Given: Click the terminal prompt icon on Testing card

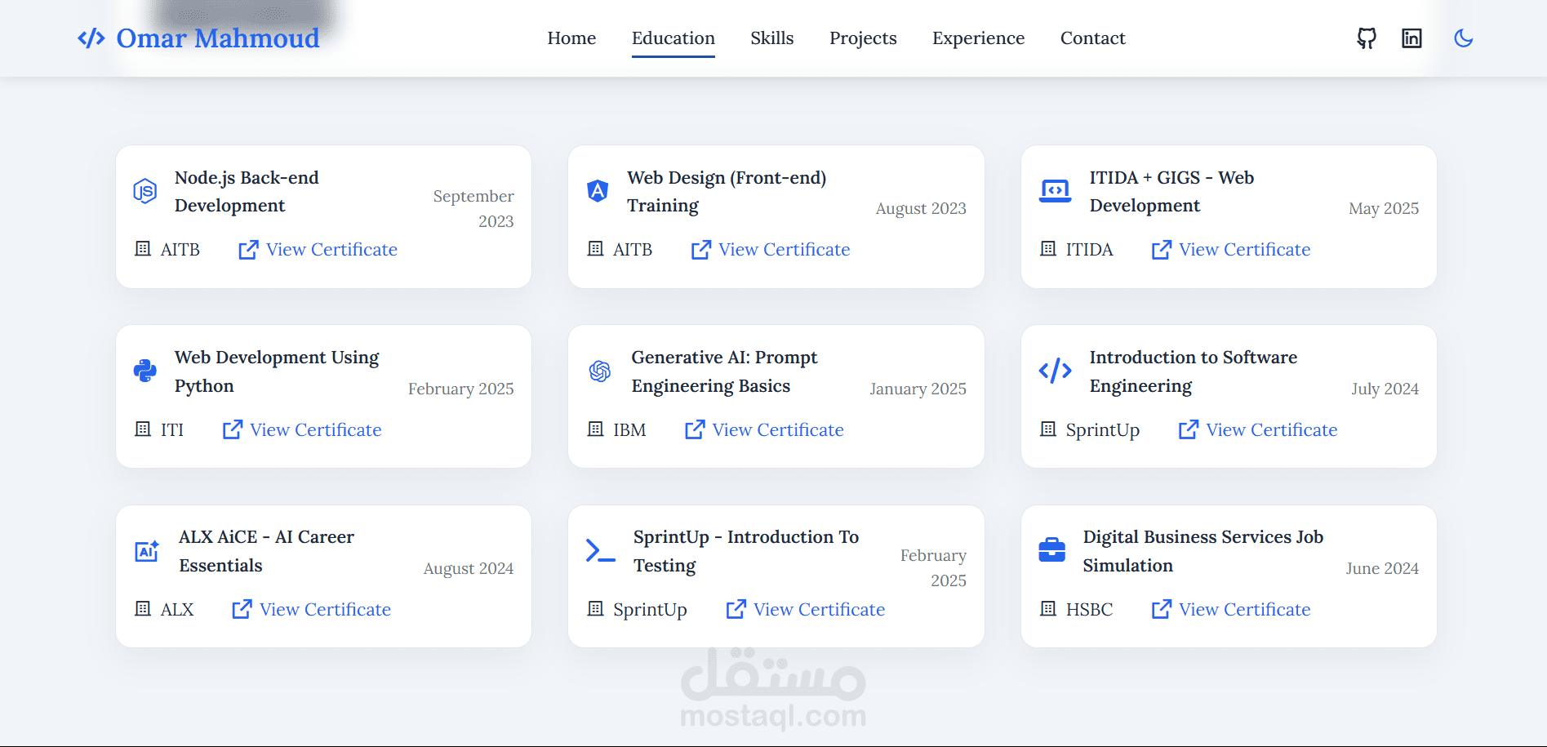Looking at the screenshot, I should tap(601, 551).
